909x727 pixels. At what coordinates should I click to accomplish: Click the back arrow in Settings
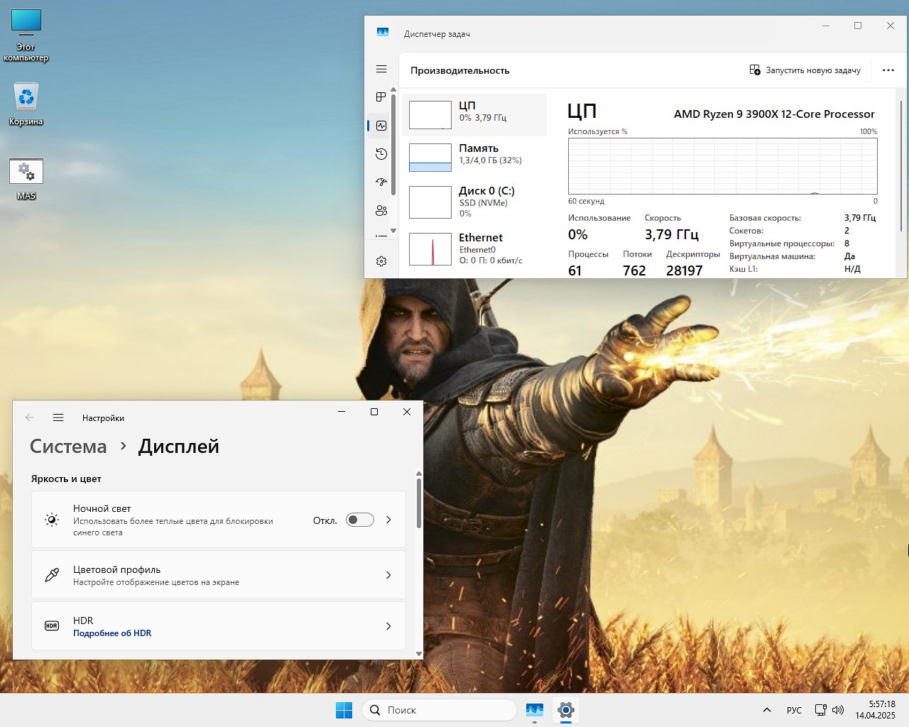tap(30, 417)
